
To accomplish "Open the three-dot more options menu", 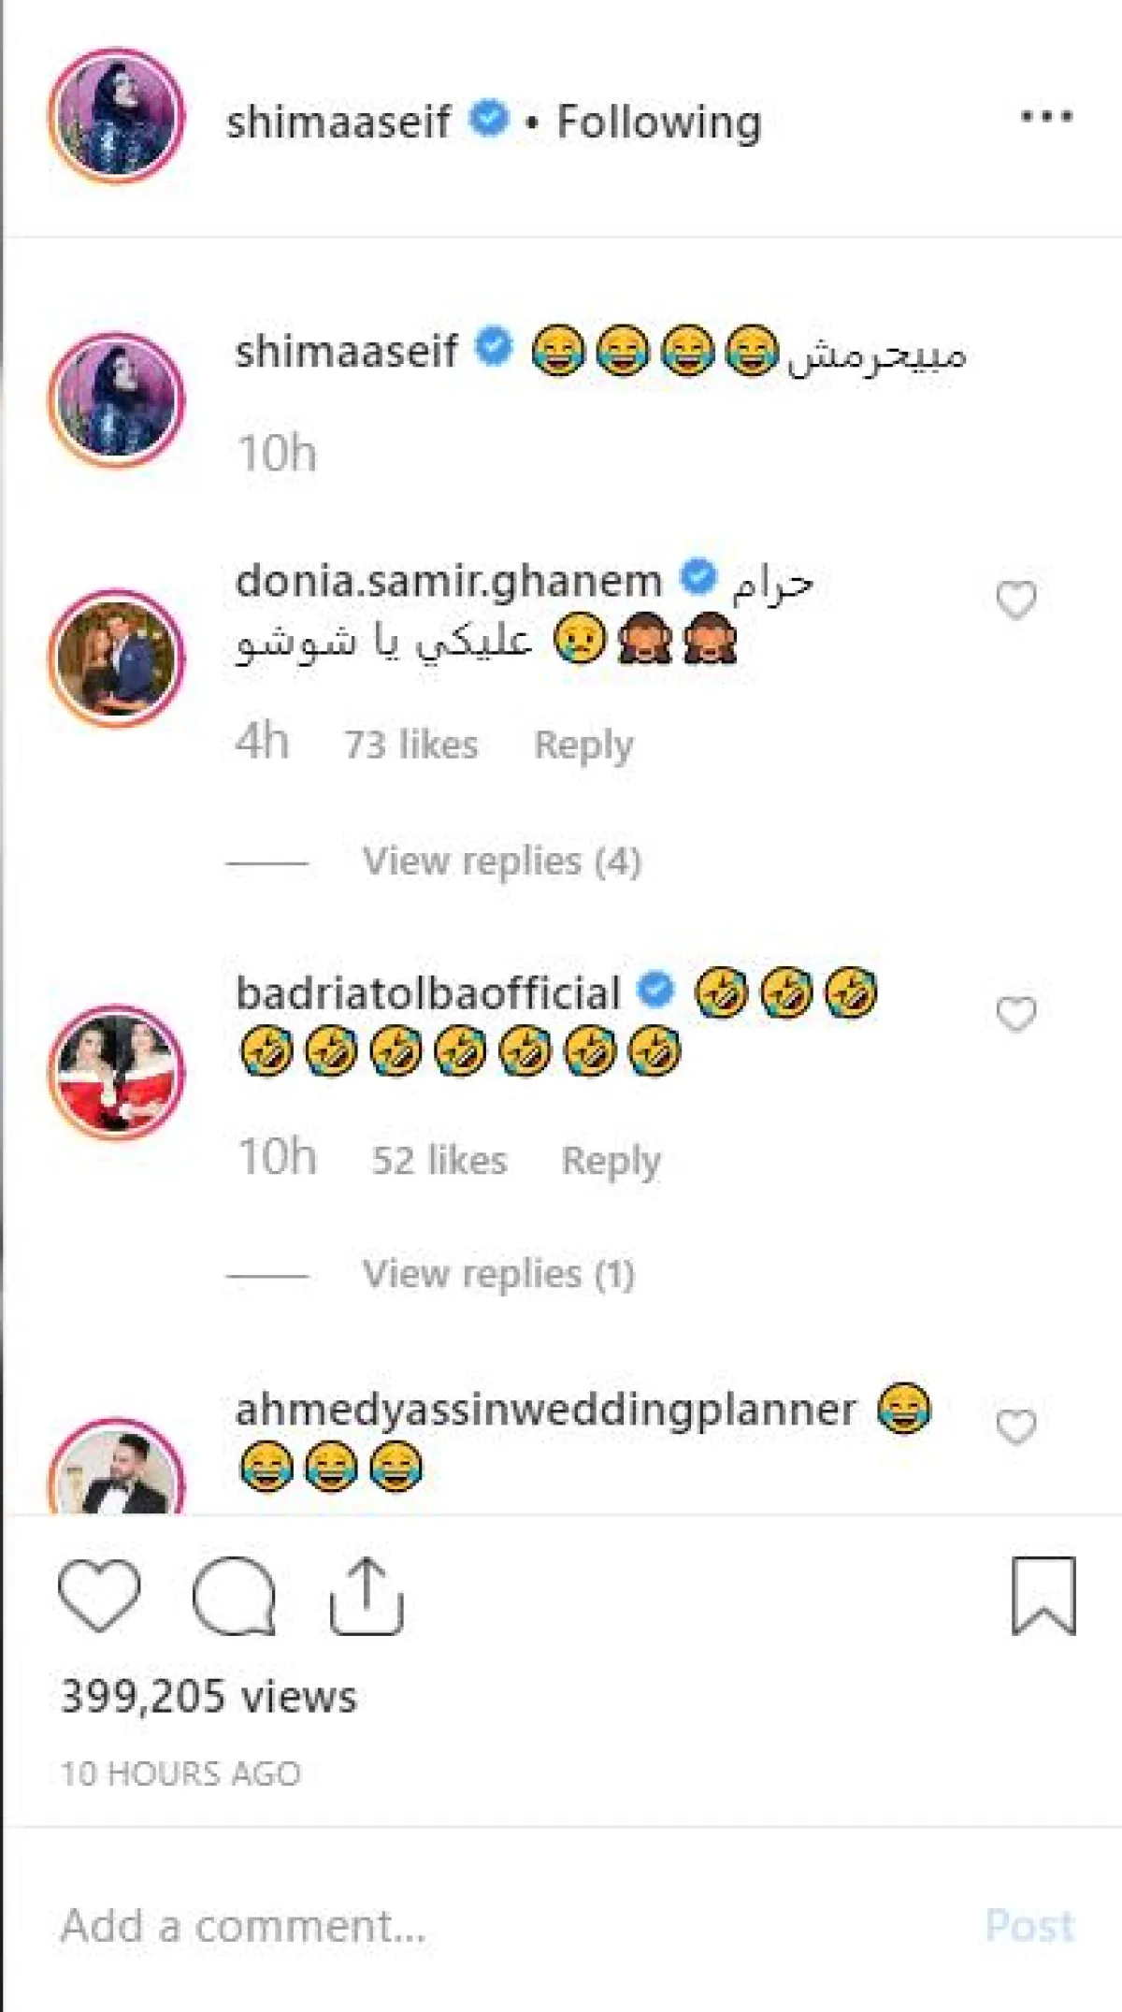I will 1046,117.
